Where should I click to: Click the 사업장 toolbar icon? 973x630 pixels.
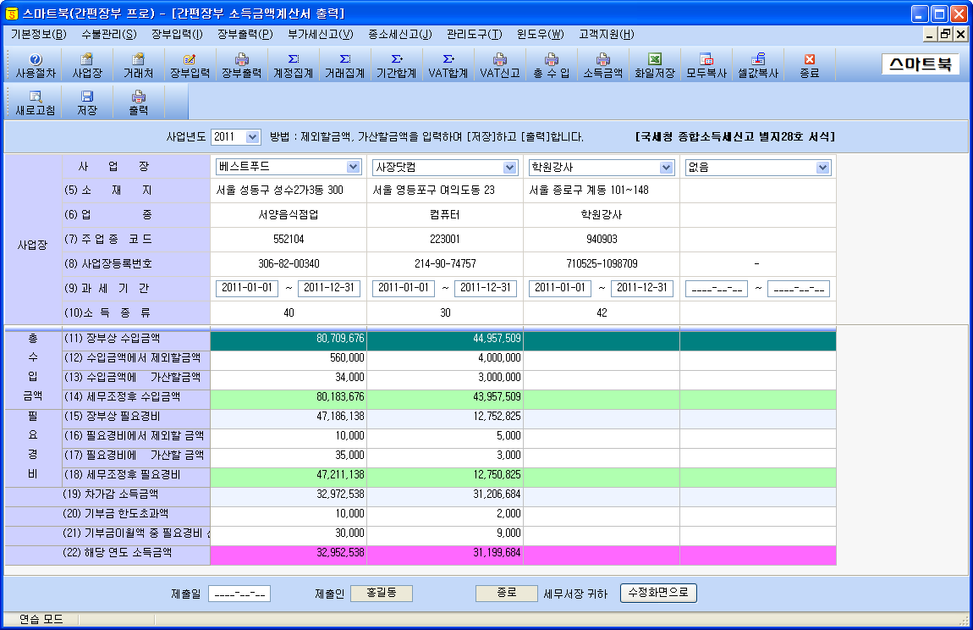(x=87, y=65)
